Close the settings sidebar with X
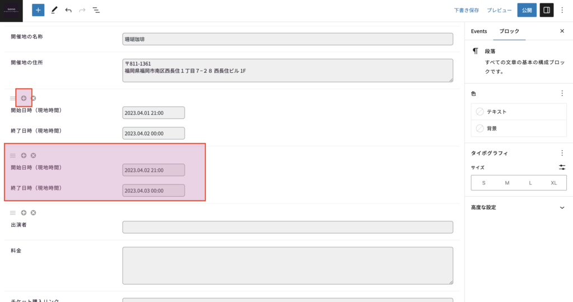 [562, 31]
